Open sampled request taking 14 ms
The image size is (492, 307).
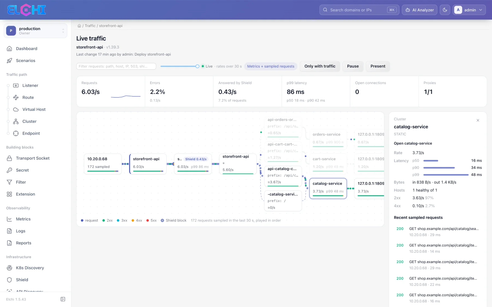[438, 248]
